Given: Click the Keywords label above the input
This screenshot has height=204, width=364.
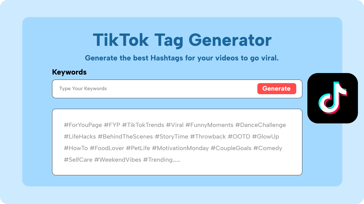Looking at the screenshot, I should click(69, 72).
